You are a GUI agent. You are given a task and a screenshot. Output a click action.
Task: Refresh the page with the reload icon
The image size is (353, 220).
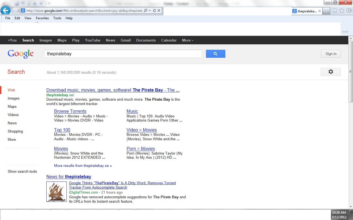154,11
